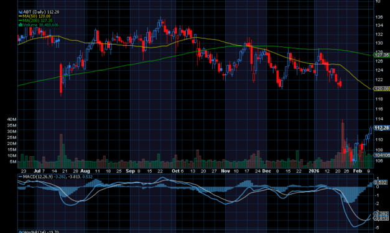Click the -1 label on MACD axis
The height and width of the screenshot is (233, 390).
point(378,195)
